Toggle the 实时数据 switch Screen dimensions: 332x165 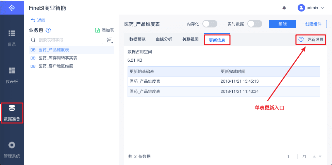(x=255, y=24)
